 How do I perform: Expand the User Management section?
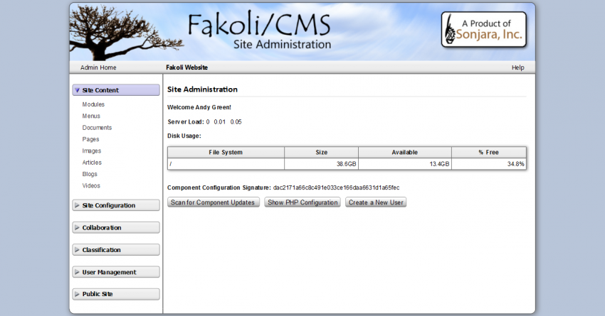coord(116,272)
